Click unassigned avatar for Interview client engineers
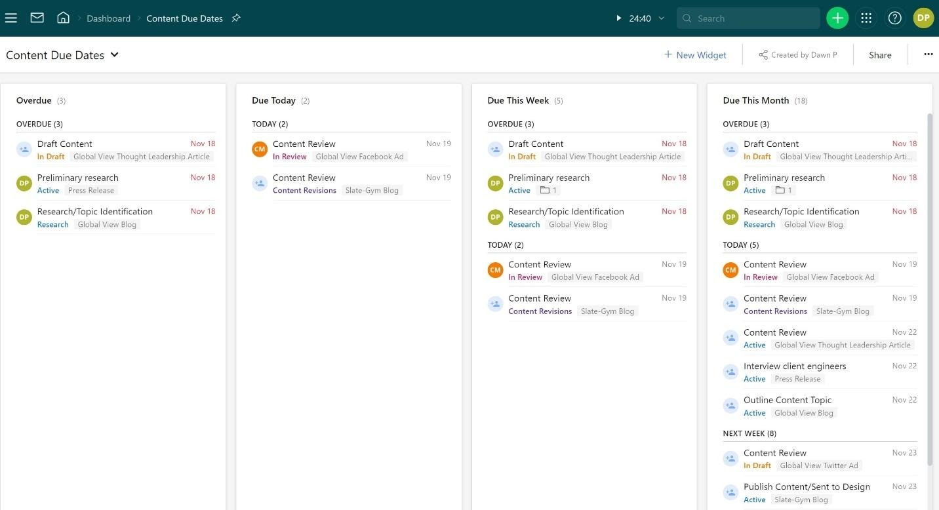The image size is (939, 510). point(730,372)
